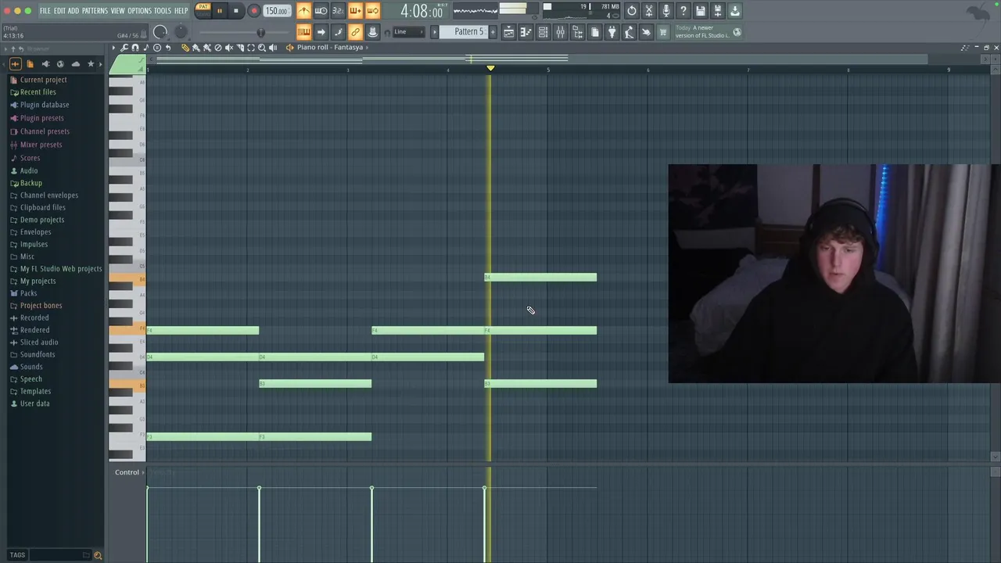
Task: Select the Paint brush tool in piano roll
Action: 196,48
